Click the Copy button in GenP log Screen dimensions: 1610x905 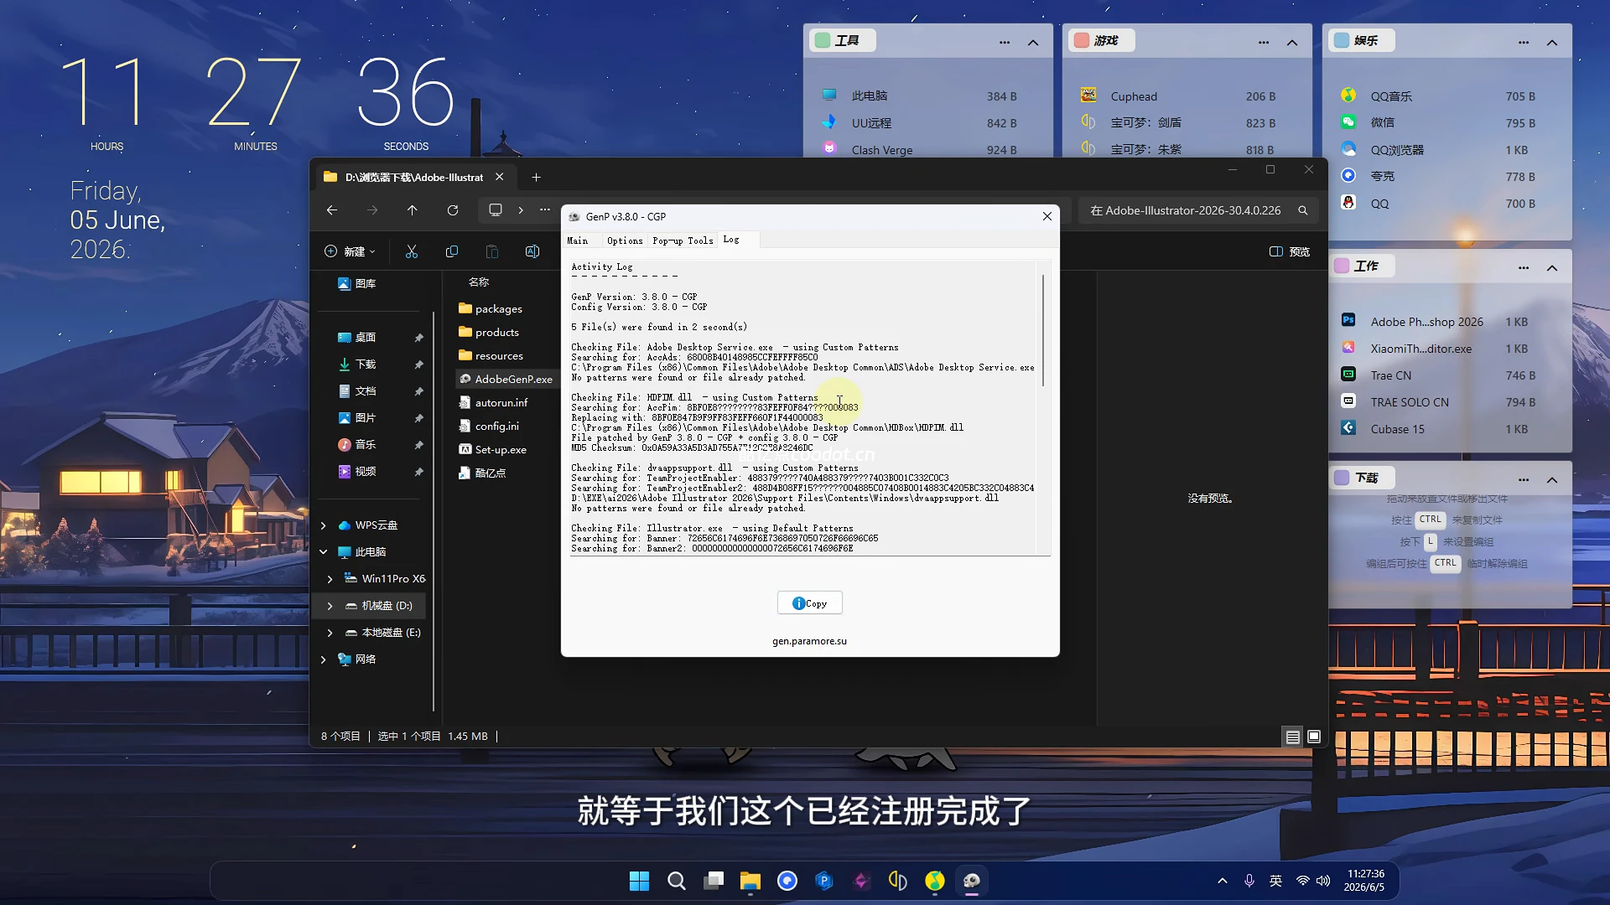pos(809,603)
